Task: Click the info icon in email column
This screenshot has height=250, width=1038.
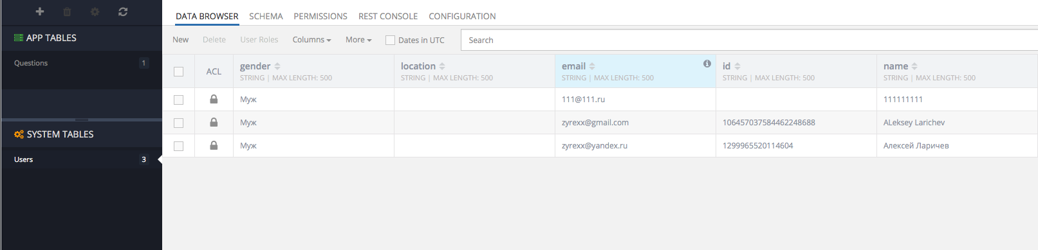Action: point(707,64)
